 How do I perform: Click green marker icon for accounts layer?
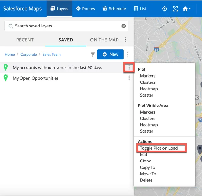(x=6, y=67)
